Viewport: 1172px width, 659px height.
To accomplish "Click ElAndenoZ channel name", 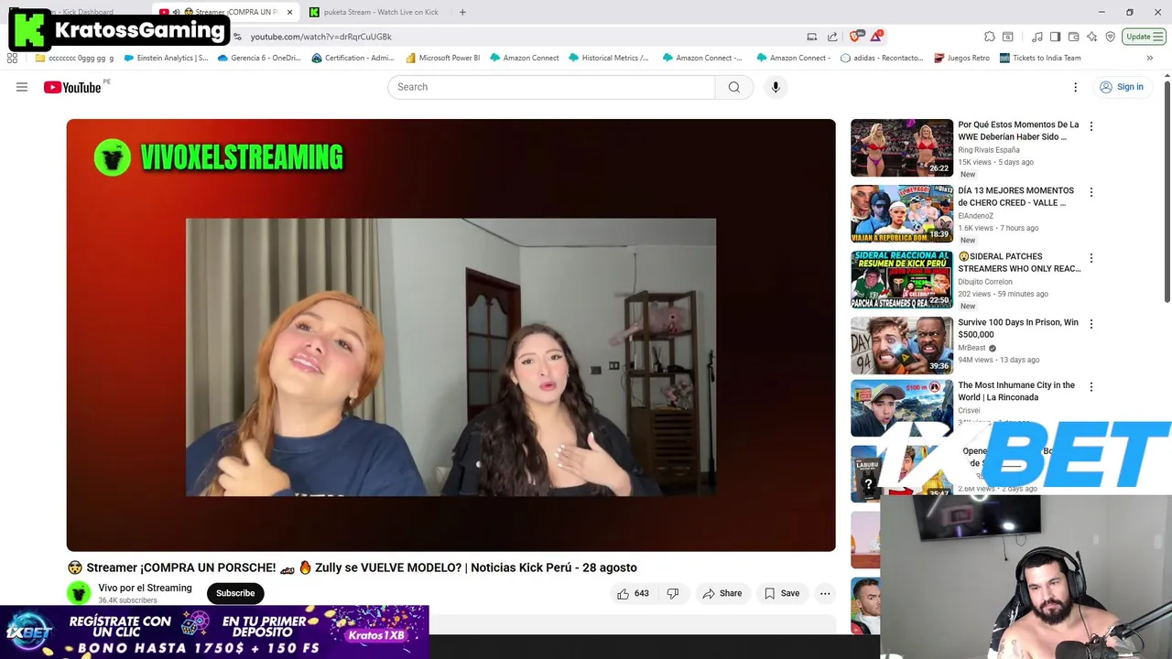I will [x=975, y=216].
